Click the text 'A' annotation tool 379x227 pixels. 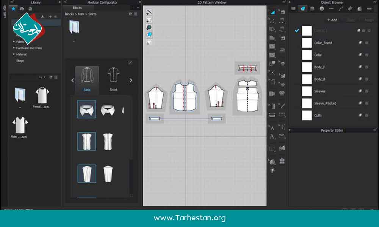(x=272, y=137)
